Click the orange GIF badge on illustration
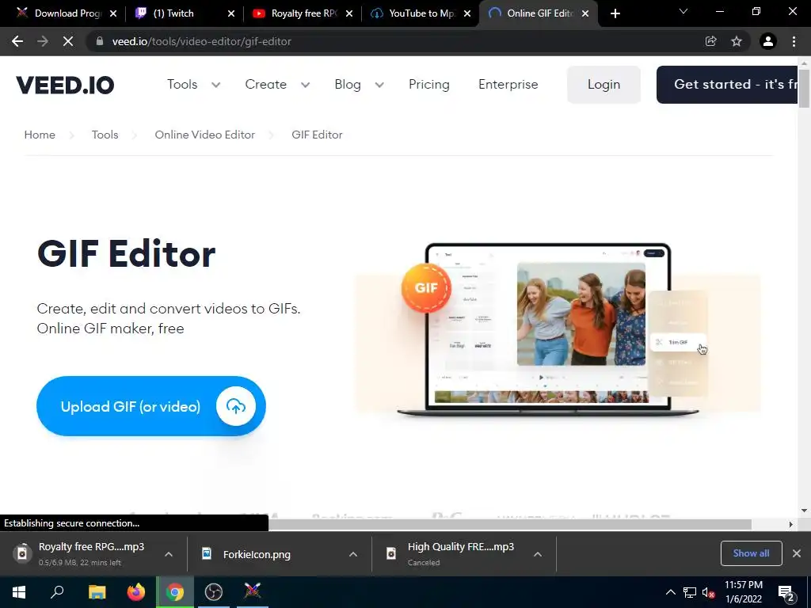The height and width of the screenshot is (608, 811). 426,288
